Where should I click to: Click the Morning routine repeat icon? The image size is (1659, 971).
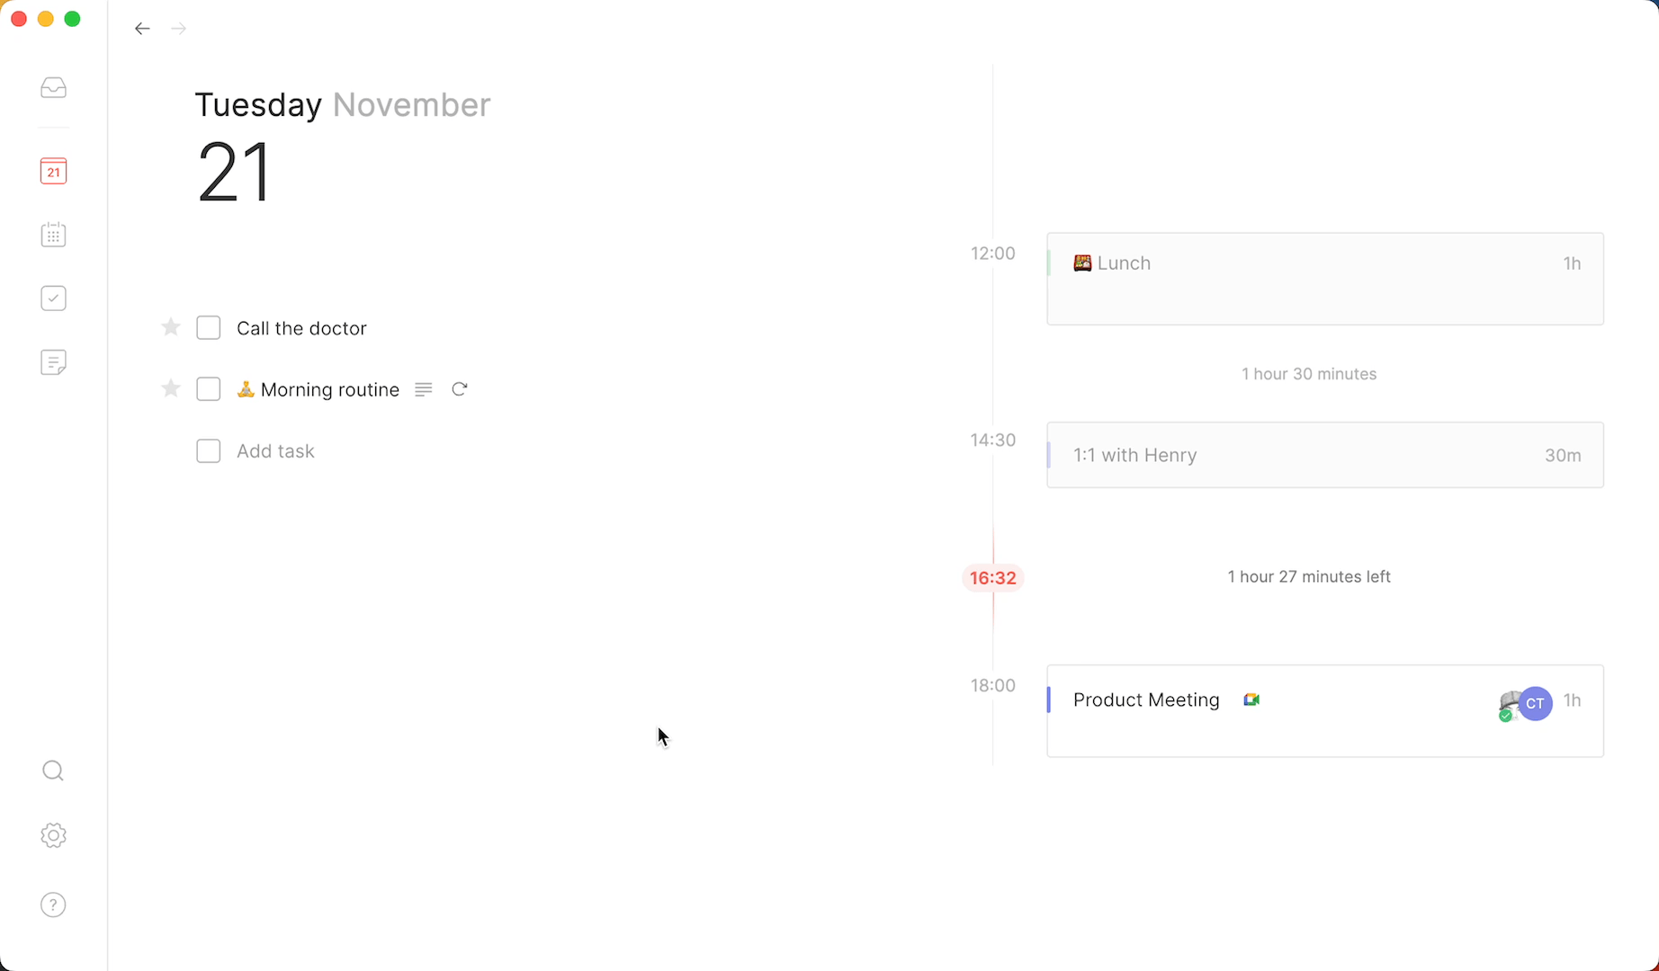460,389
